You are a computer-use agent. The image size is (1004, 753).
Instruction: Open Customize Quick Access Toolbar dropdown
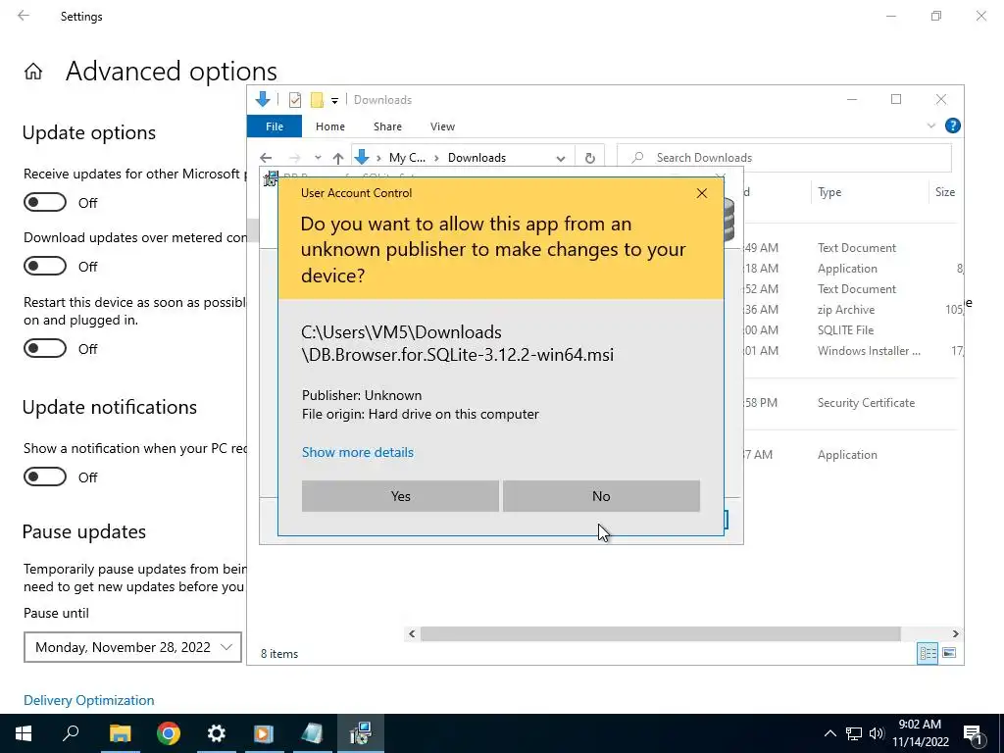334,101
